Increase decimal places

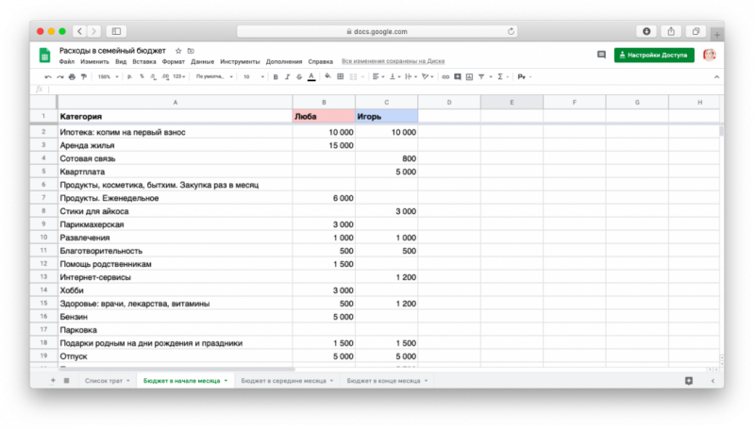(165, 77)
